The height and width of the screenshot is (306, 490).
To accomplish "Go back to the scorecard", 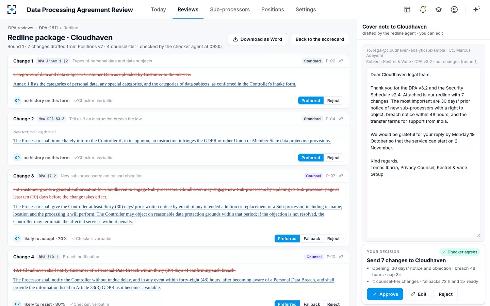I will [320, 39].
